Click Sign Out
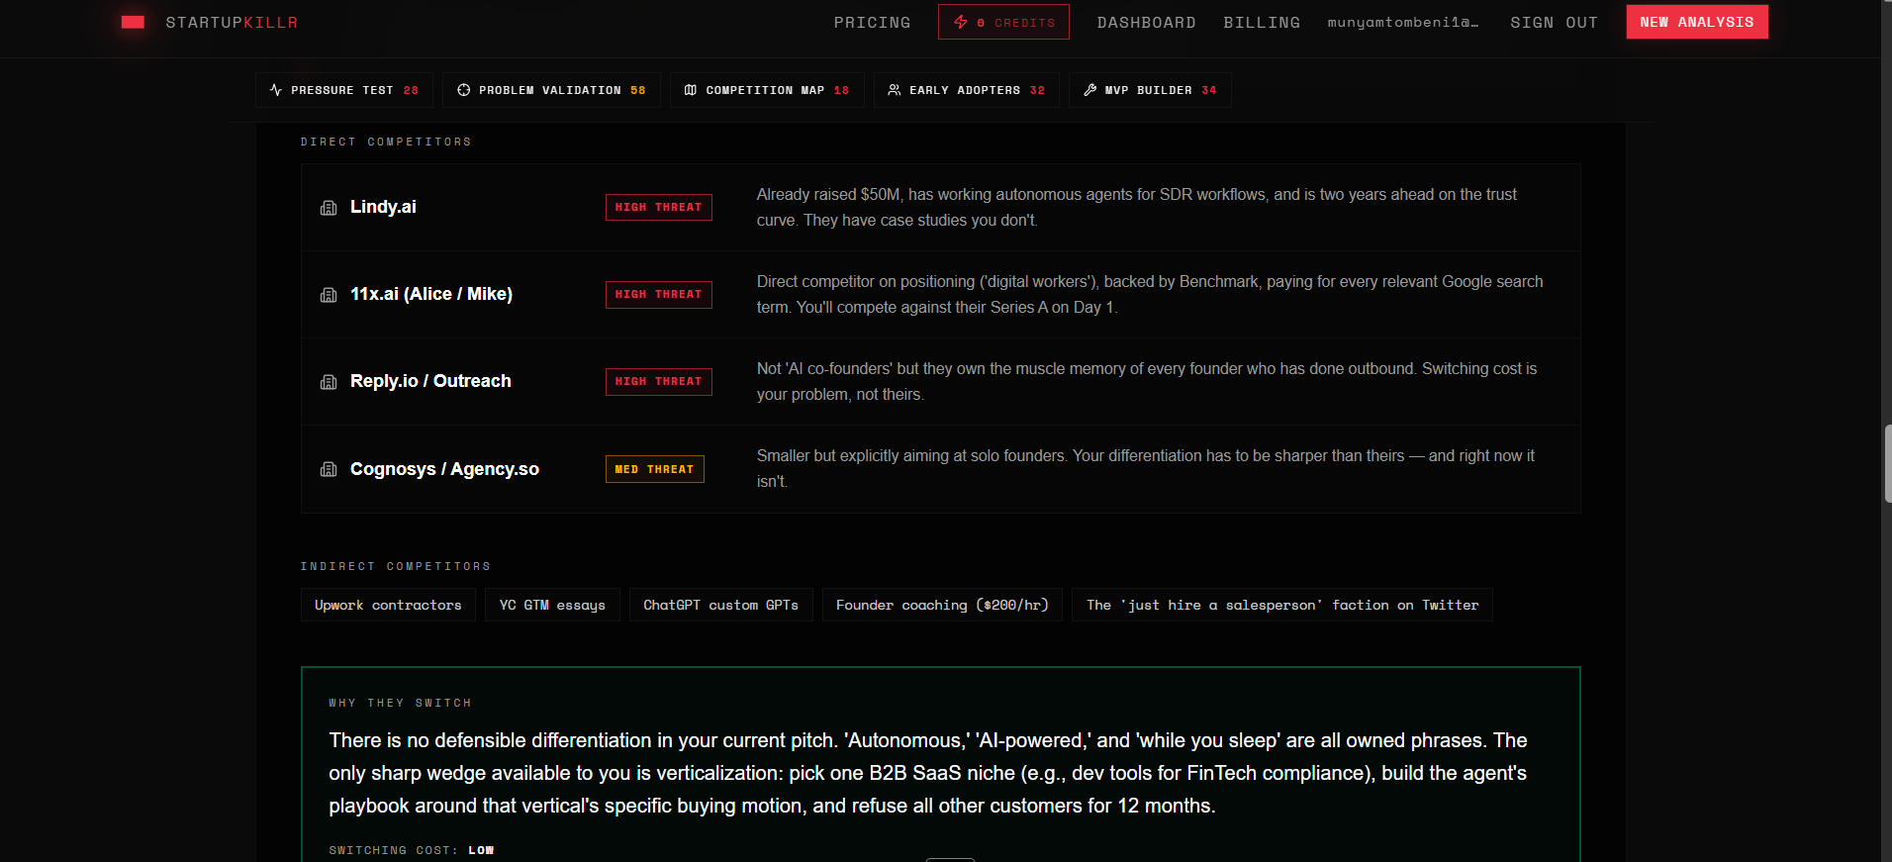This screenshot has width=1892, height=862. coord(1554,22)
